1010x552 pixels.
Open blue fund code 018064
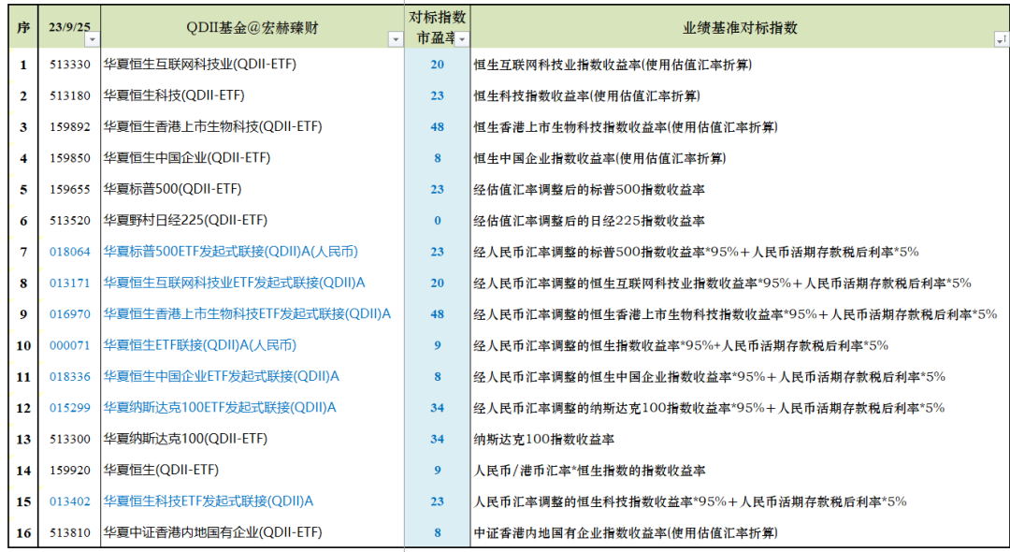69,252
